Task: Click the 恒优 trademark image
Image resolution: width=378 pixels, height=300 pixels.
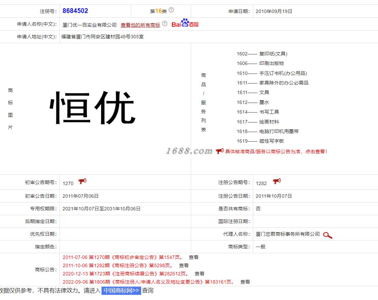Action: 93,108
